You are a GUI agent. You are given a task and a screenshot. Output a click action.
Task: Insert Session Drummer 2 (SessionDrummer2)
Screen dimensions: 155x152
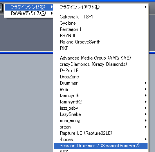101,146
